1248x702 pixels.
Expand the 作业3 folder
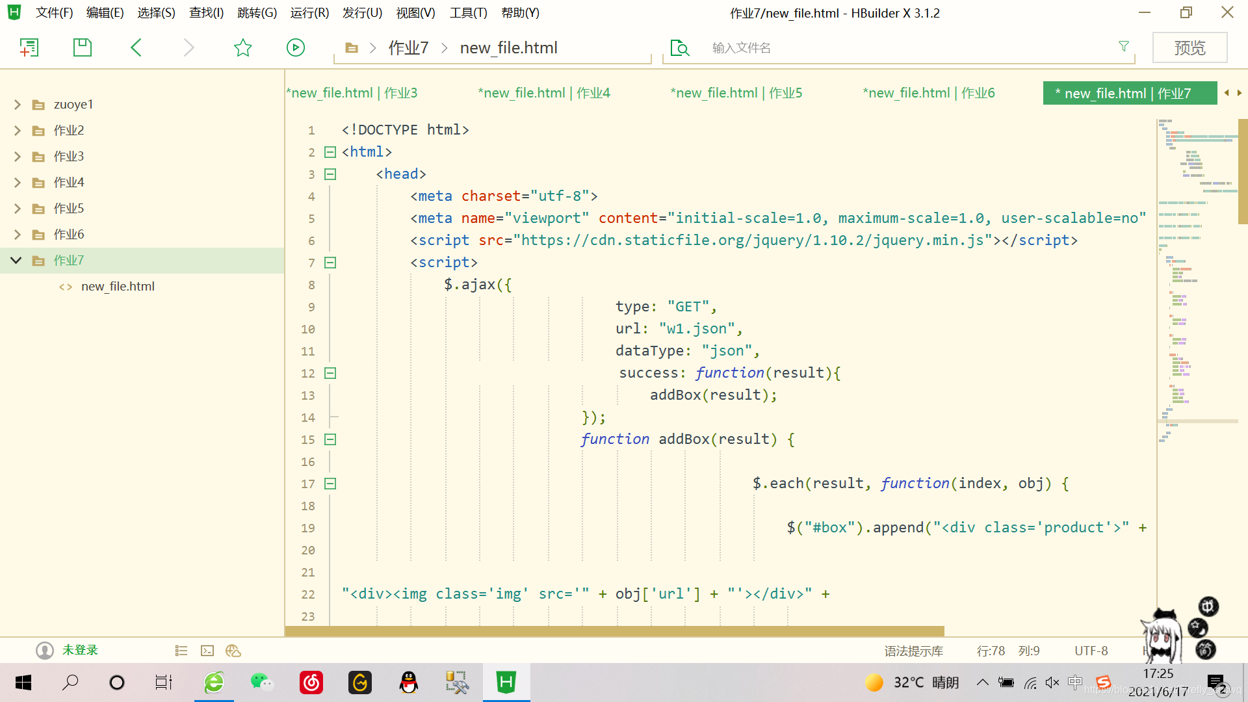coord(18,157)
